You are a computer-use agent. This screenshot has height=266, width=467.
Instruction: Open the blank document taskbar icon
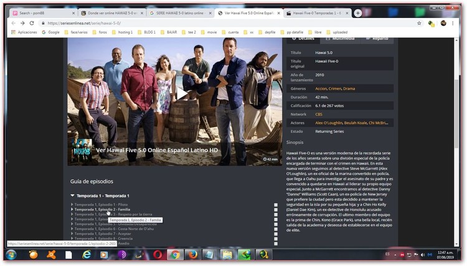[68, 255]
